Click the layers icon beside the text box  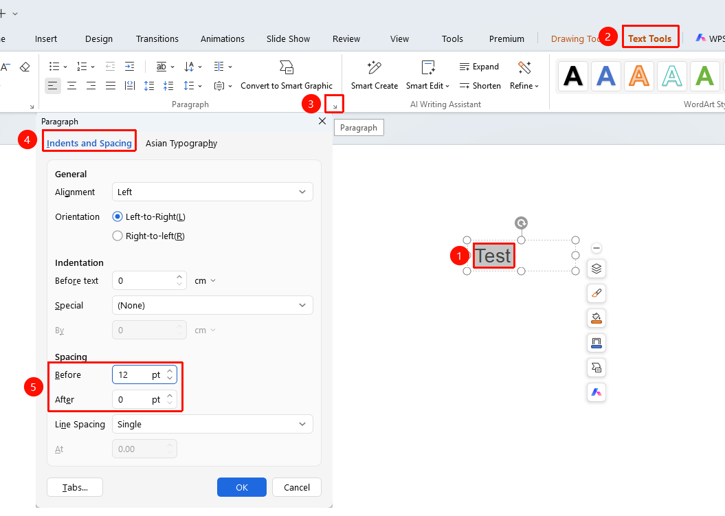pyautogui.click(x=596, y=269)
